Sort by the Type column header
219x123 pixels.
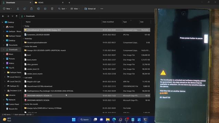(125, 22)
